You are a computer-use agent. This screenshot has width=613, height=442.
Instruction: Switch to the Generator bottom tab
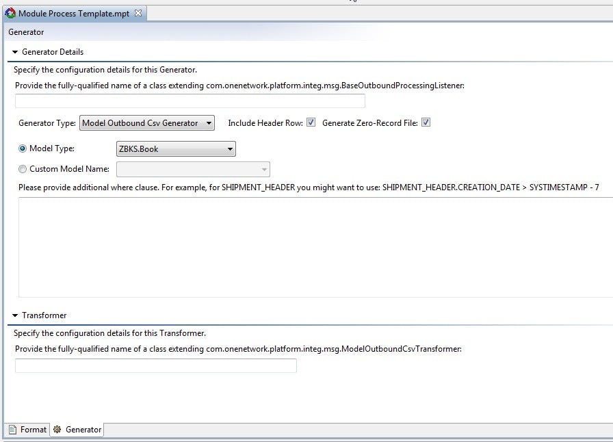77,430
